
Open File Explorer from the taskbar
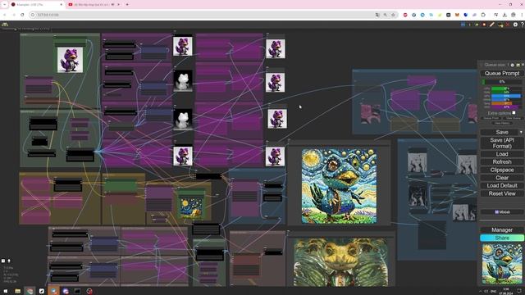pyautogui.click(x=18, y=292)
